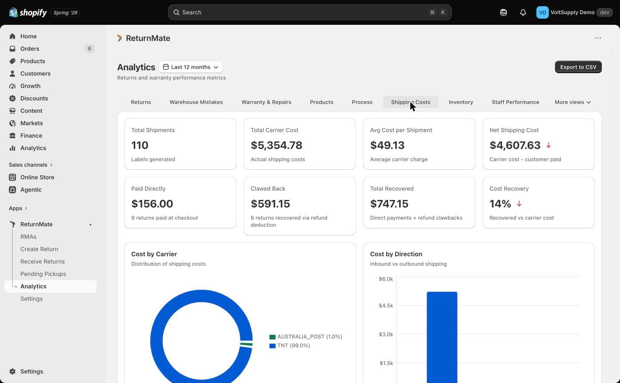Switch to the Warranty & Repairs tab
The width and height of the screenshot is (620, 383).
pyautogui.click(x=266, y=102)
